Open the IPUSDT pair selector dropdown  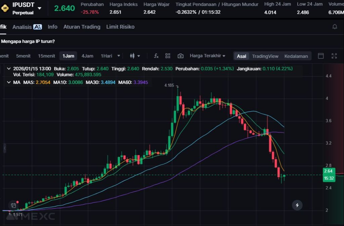40,8
